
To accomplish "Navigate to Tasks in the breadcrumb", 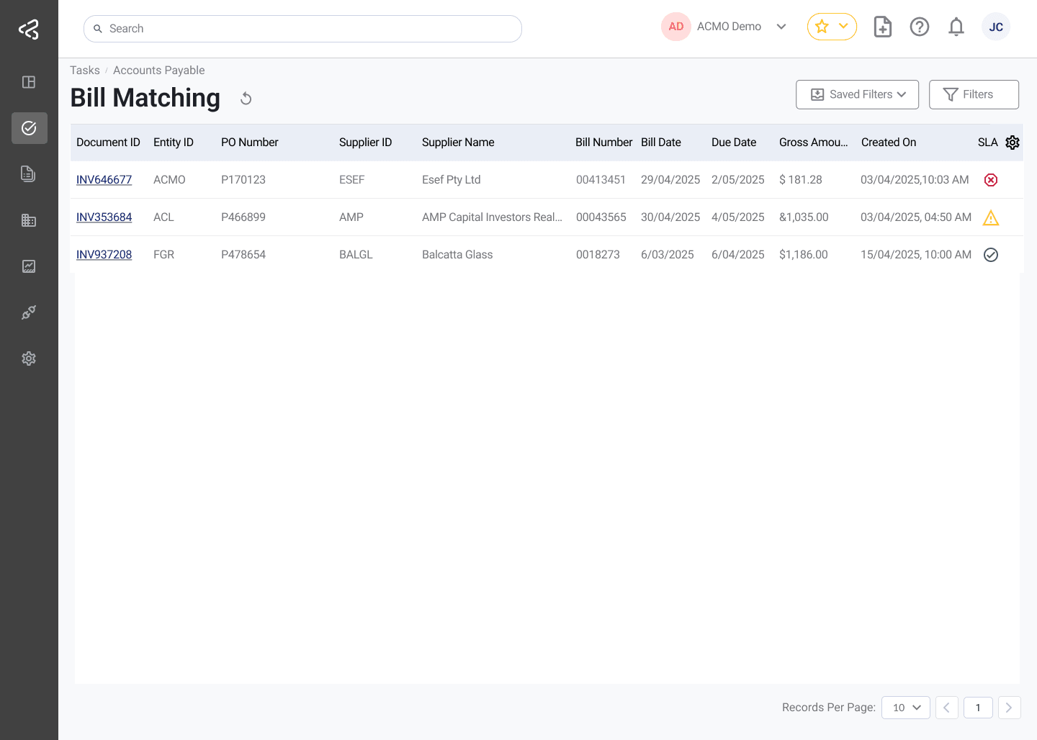I will [x=84, y=70].
